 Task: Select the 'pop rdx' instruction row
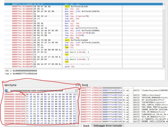pyautogui.click(x=83, y=14)
